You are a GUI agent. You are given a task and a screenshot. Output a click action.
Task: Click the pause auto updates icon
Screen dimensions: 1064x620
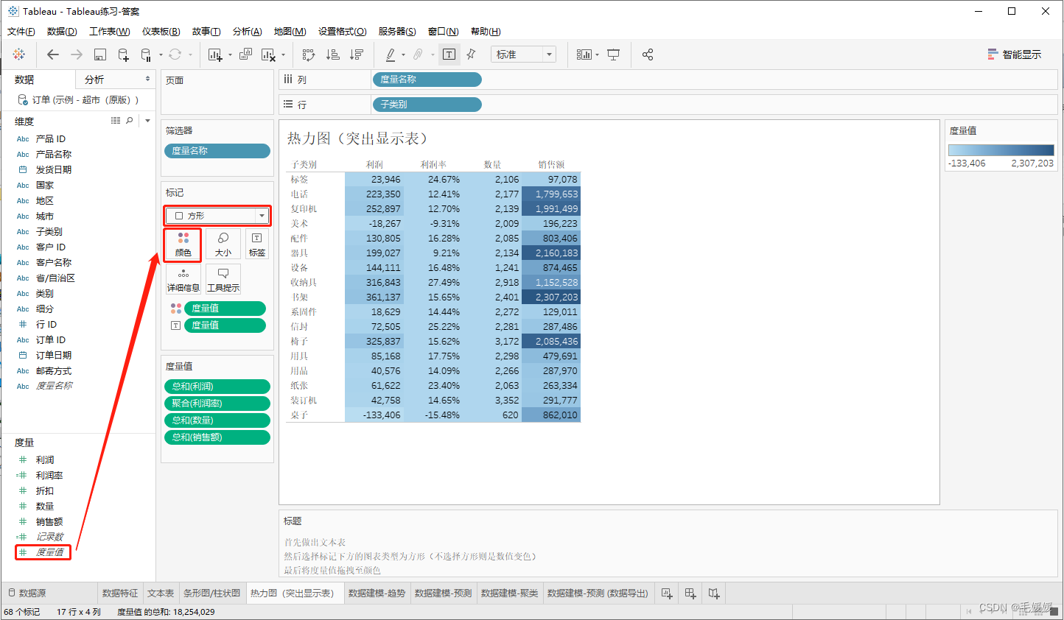click(146, 54)
